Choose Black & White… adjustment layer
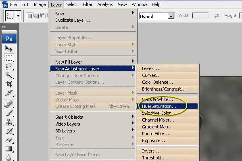The width and height of the screenshot is (242, 161). coord(167,99)
